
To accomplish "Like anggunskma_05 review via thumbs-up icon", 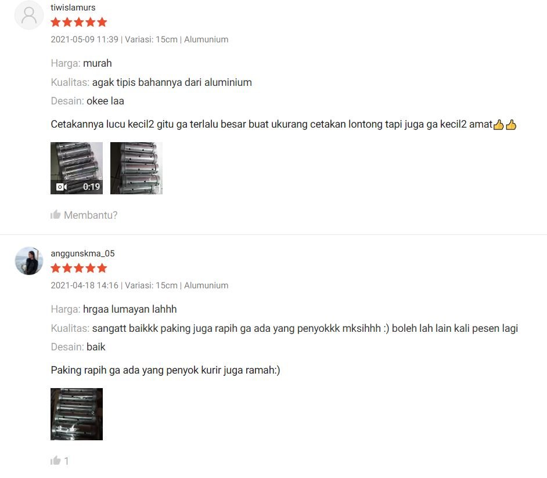I will click(x=56, y=461).
